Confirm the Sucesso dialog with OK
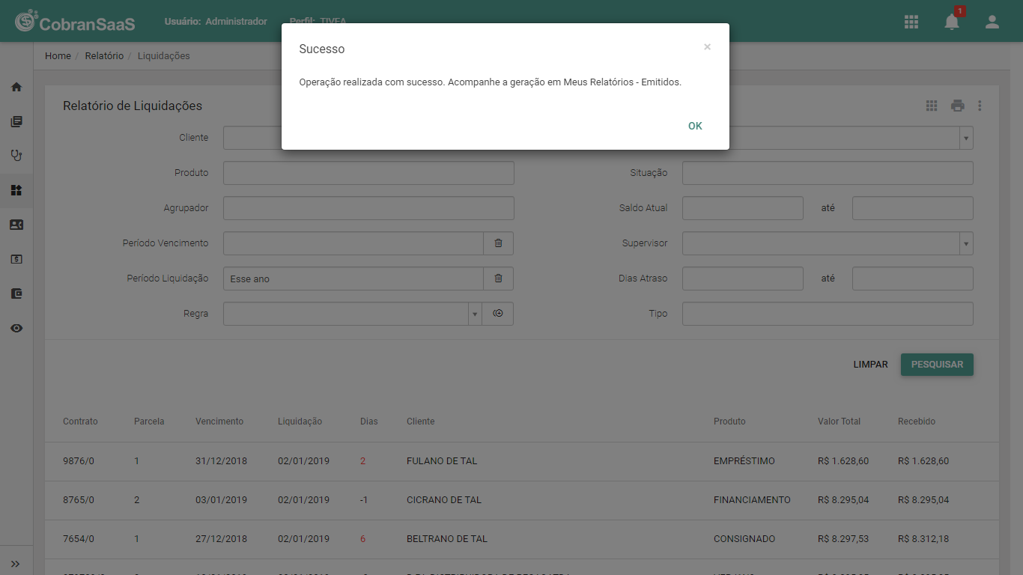Viewport: 1023px width, 575px height. click(x=695, y=126)
